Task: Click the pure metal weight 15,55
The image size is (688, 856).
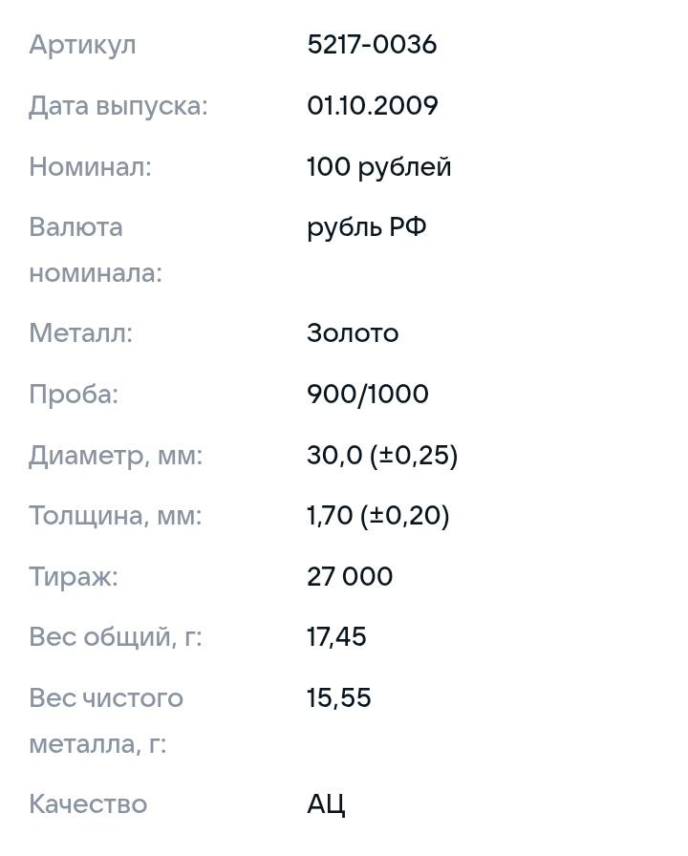Action: tap(338, 698)
